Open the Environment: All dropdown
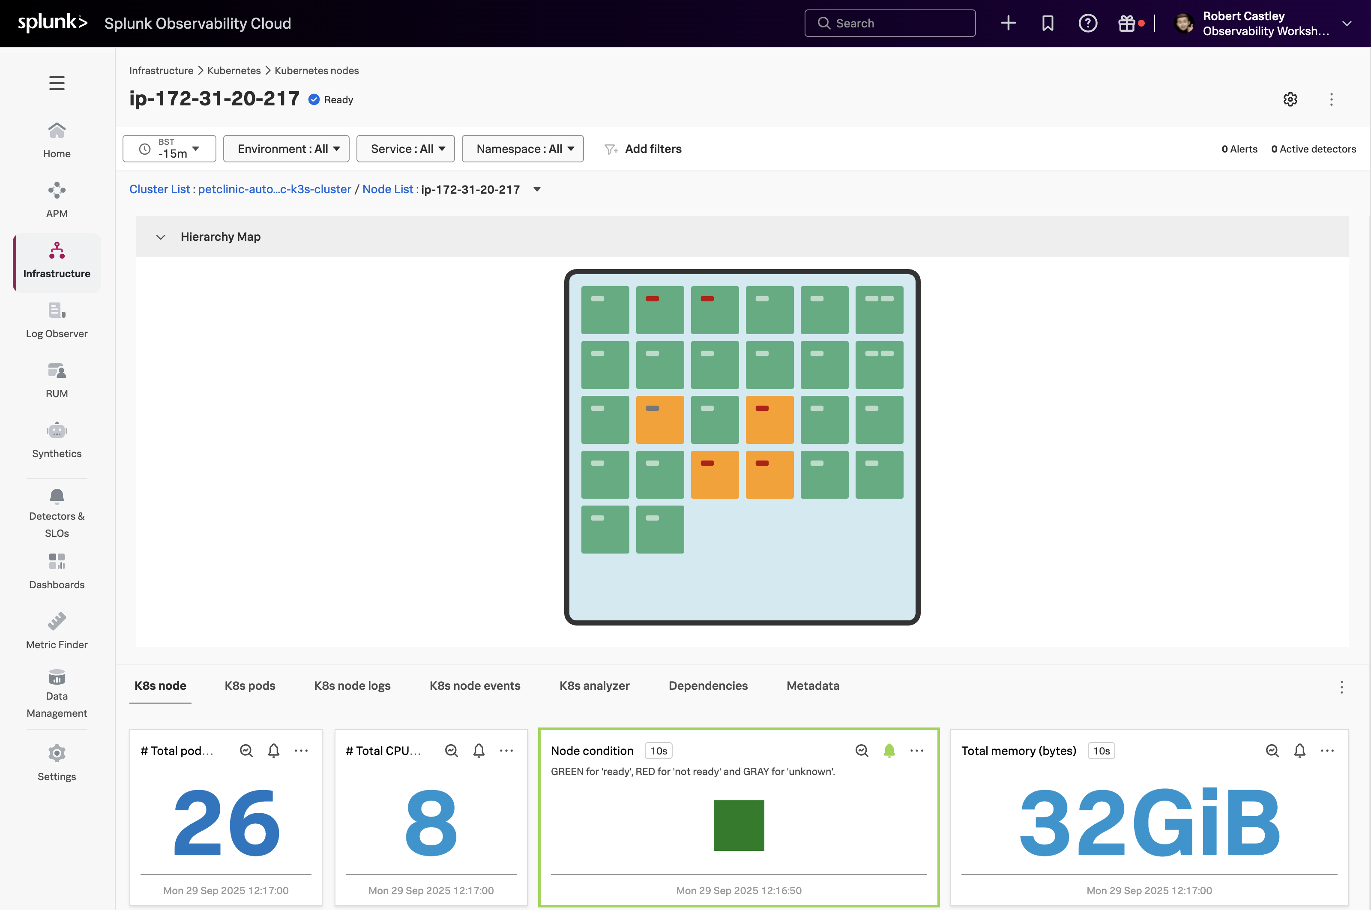 [286, 149]
